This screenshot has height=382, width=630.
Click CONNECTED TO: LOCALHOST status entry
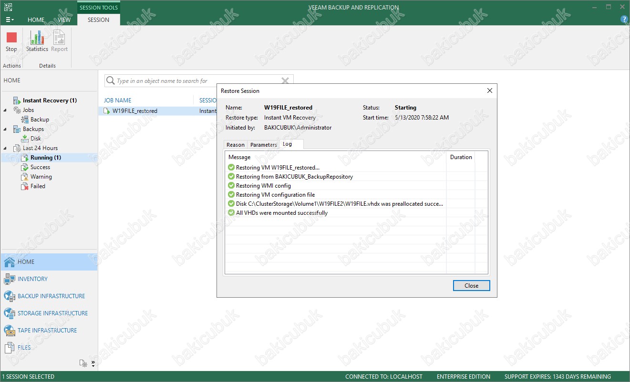[x=384, y=377]
